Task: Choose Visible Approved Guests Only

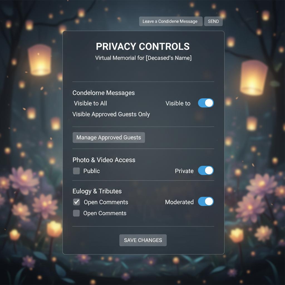Action: [111, 114]
